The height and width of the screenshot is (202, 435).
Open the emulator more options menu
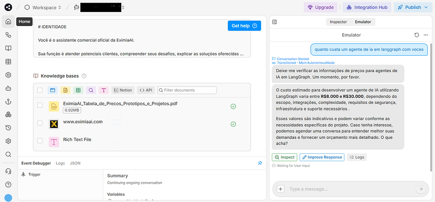point(426,35)
